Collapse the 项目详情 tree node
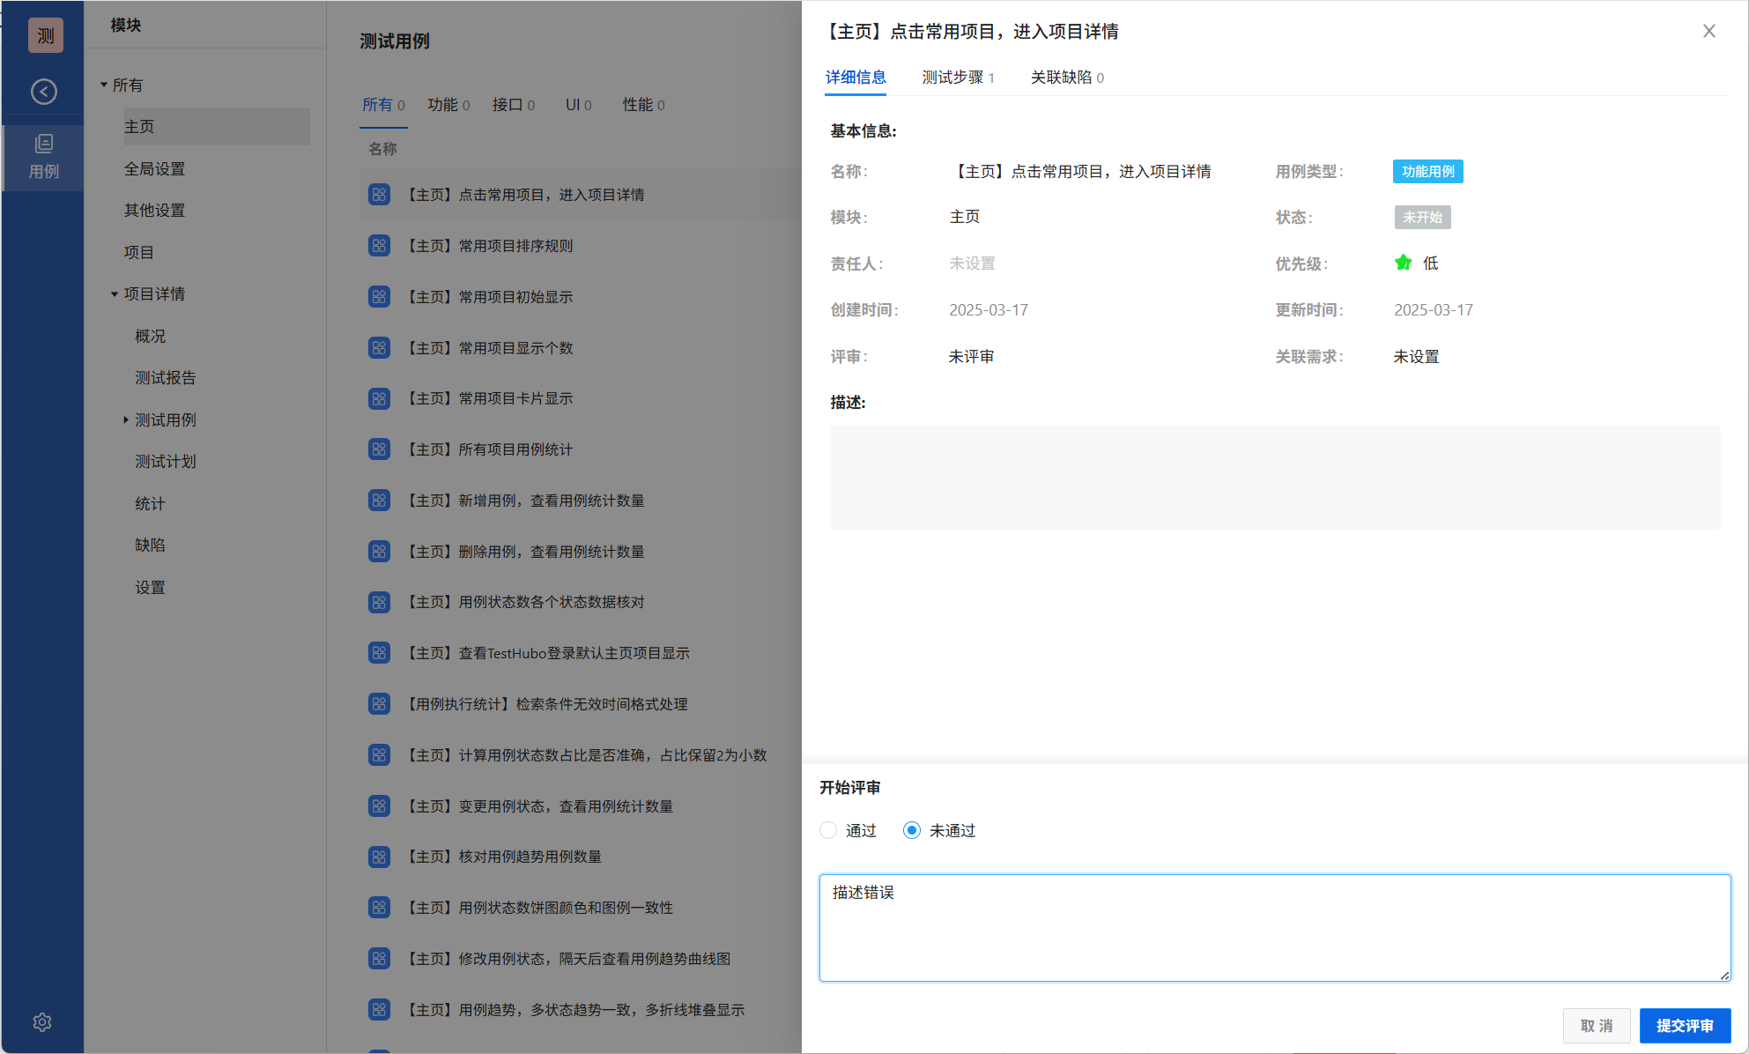1749x1054 pixels. pos(115,294)
